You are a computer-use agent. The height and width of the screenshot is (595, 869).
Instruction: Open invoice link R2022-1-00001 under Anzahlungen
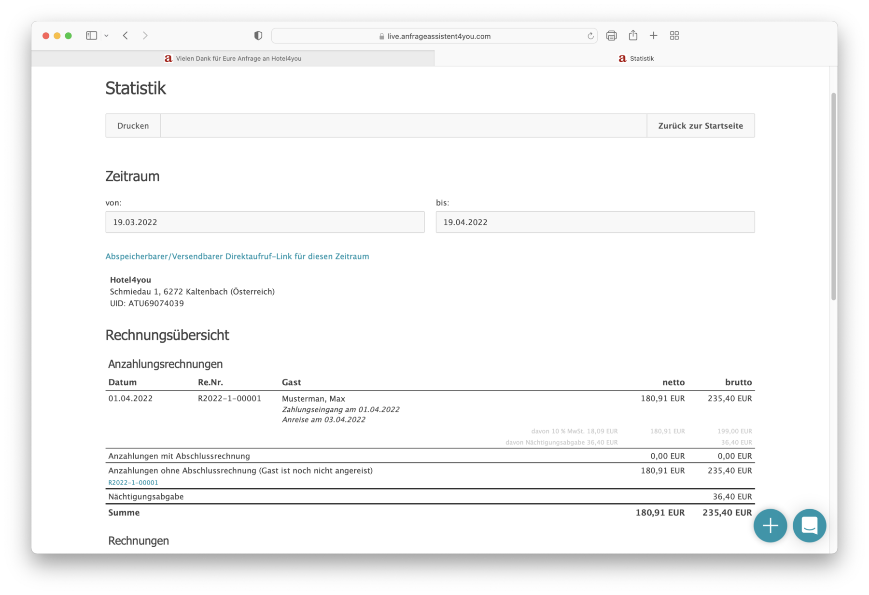(x=133, y=483)
